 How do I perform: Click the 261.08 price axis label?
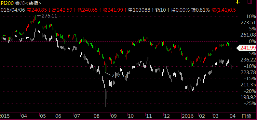[248, 35]
